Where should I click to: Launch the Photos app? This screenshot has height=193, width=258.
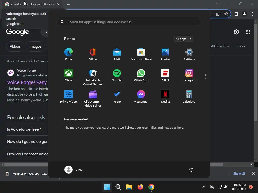pos(165,55)
